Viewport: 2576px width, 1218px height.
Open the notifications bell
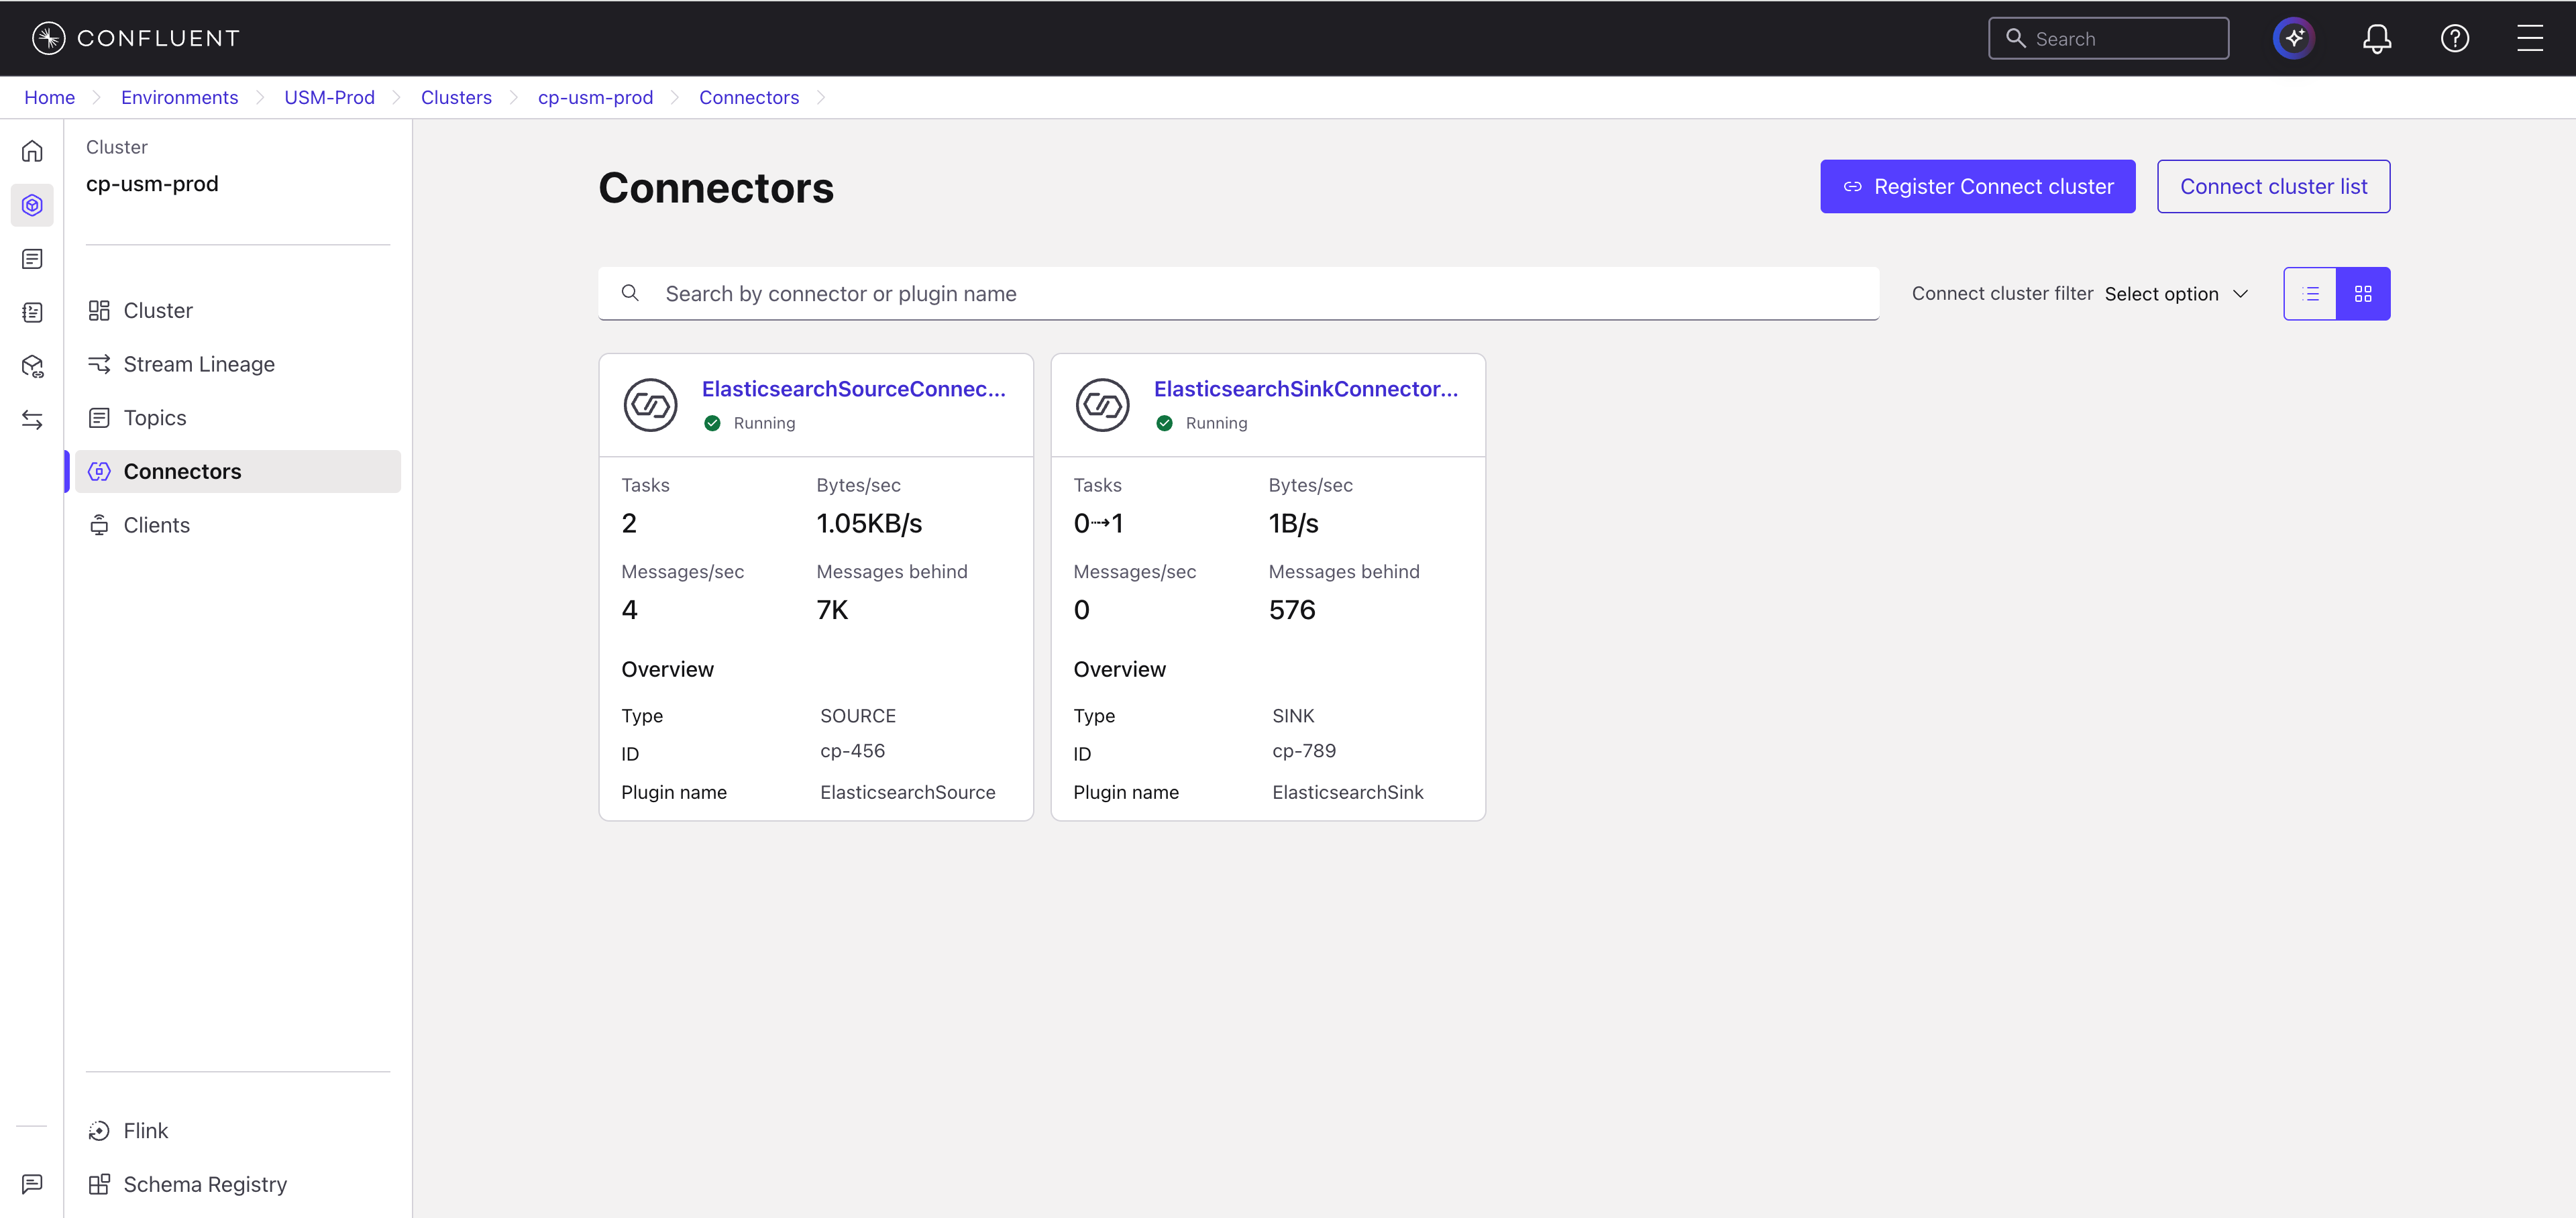point(2376,38)
